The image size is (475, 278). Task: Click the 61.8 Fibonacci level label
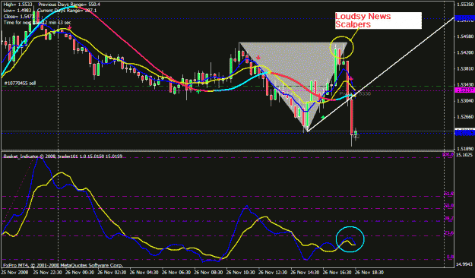449,193
